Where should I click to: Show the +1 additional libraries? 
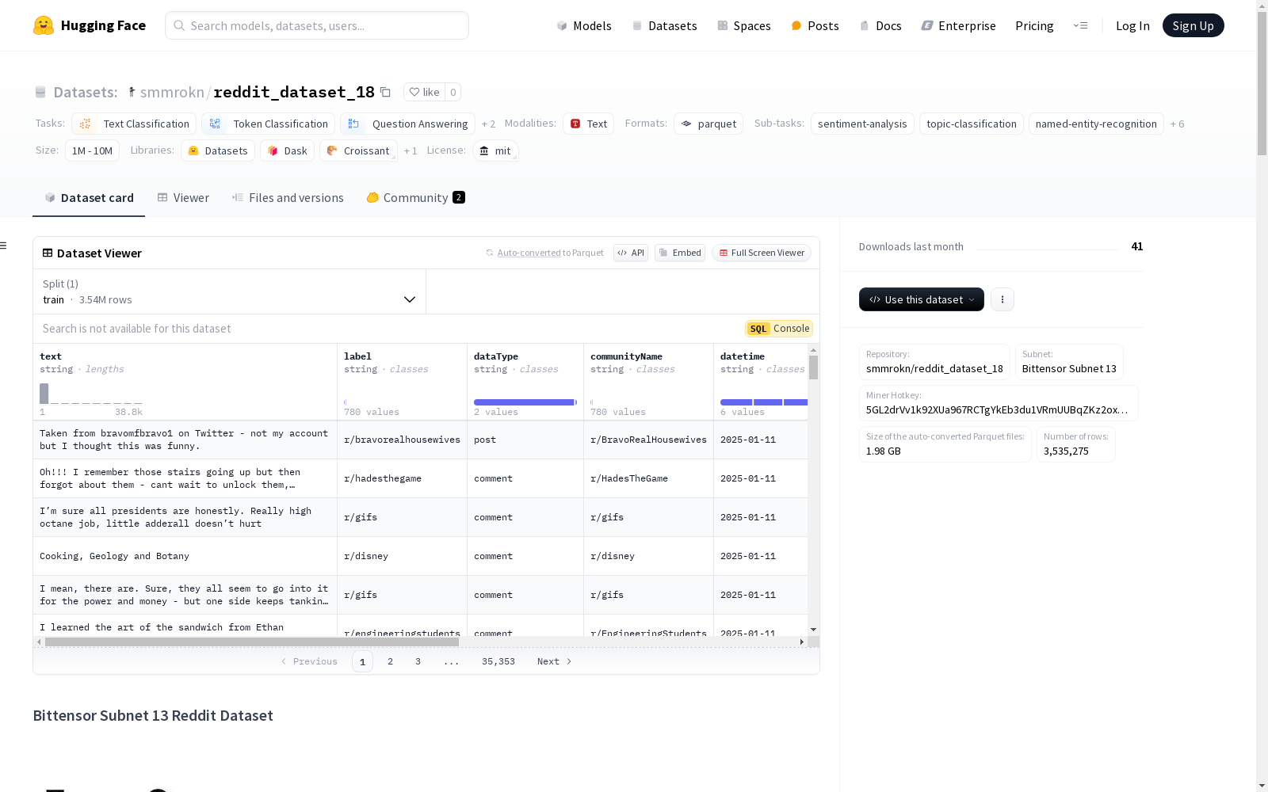411,150
